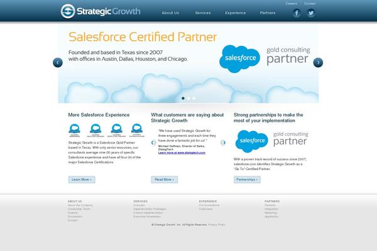Screen dimensions: 377x251
Task: Open footer Our Consultants link
Action: point(209,205)
